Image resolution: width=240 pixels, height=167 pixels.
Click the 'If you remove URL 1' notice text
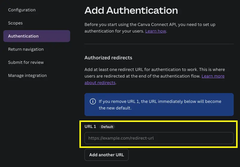pos(160,105)
